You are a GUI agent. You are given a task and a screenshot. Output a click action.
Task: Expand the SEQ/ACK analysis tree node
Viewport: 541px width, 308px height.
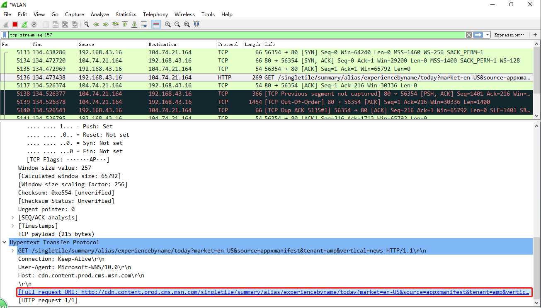[x=13, y=217]
